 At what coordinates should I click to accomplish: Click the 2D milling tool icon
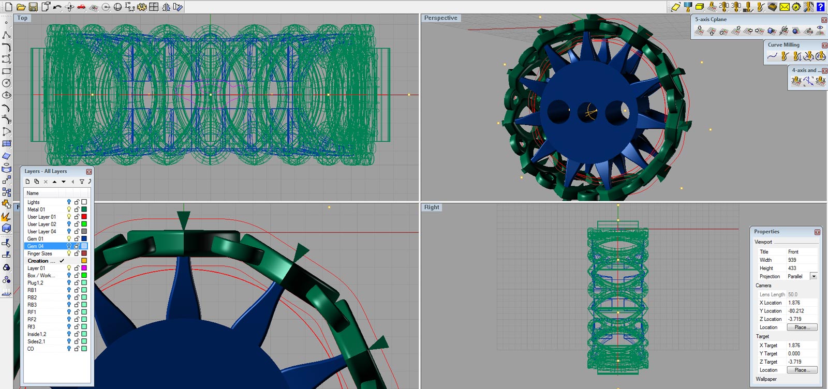click(724, 6)
